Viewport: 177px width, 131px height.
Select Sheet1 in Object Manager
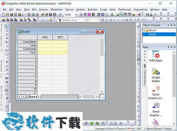[x=152, y=34]
